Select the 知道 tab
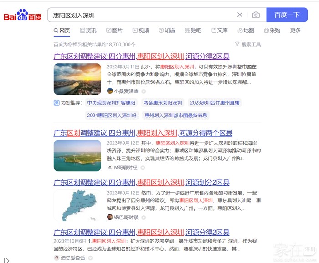 (x=167, y=30)
